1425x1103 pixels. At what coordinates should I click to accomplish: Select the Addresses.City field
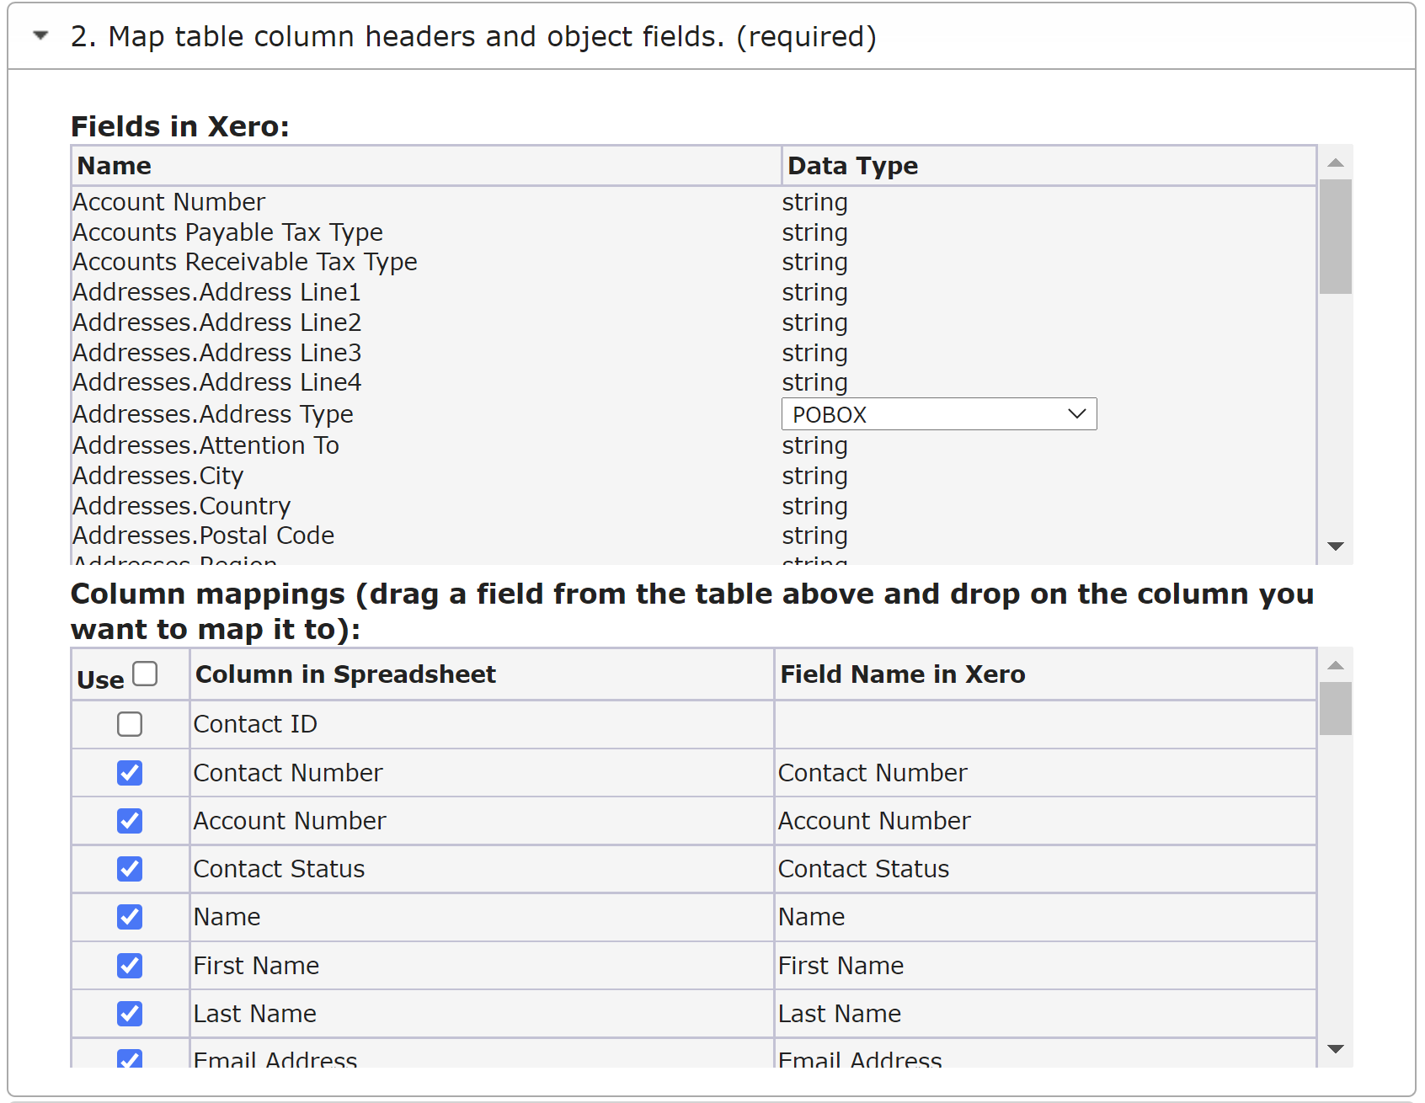point(157,476)
